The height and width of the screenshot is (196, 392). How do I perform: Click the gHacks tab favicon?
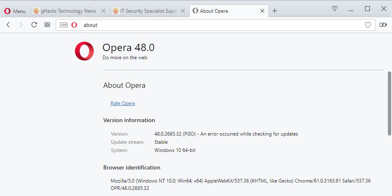pos(36,11)
